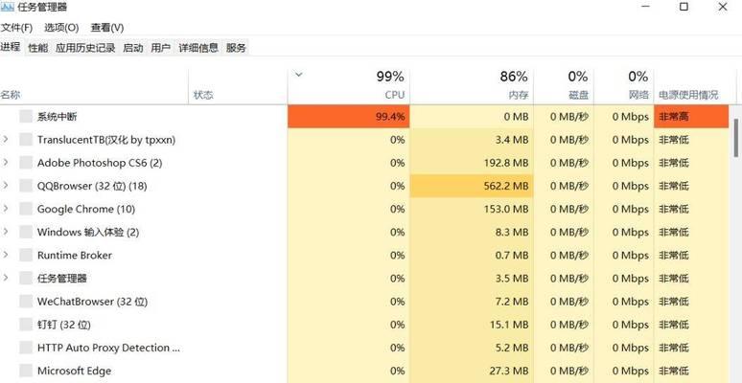Select the 钉钉 (32 位) name
The height and width of the screenshot is (383, 742).
tap(64, 325)
